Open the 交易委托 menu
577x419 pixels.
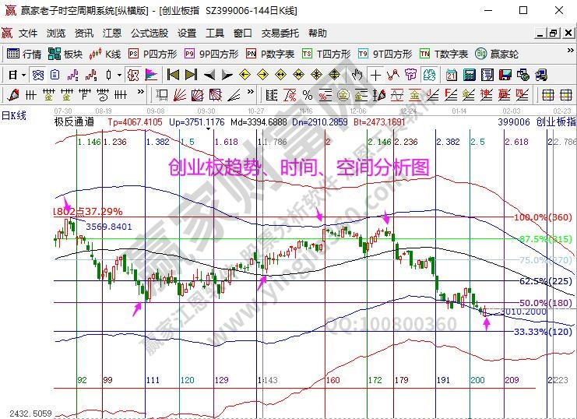[280, 33]
